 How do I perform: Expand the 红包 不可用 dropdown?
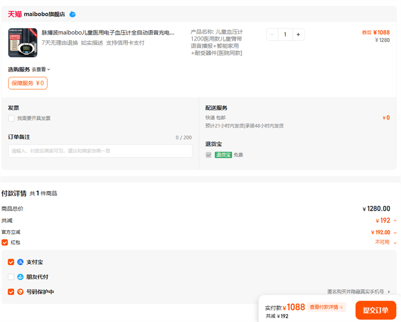pos(395,242)
